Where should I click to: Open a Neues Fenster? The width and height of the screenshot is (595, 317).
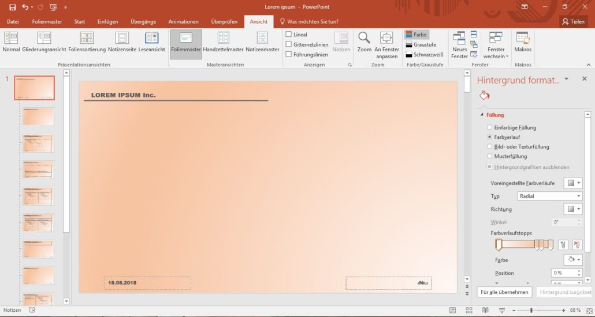tap(459, 45)
